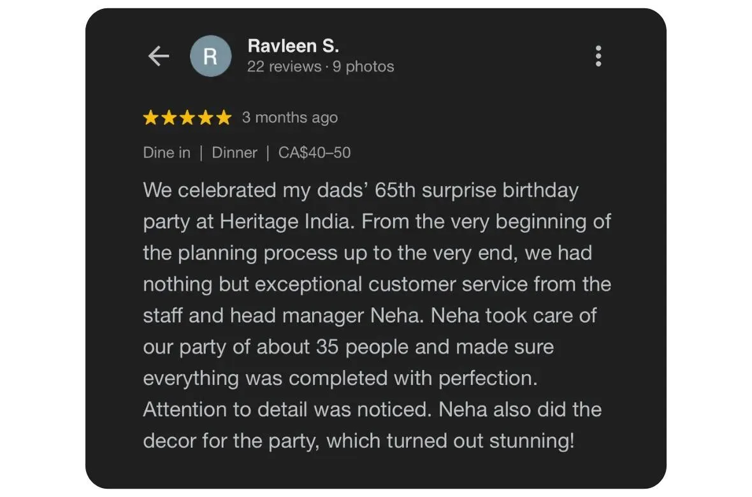Click the fourth yellow rating star

(x=205, y=117)
